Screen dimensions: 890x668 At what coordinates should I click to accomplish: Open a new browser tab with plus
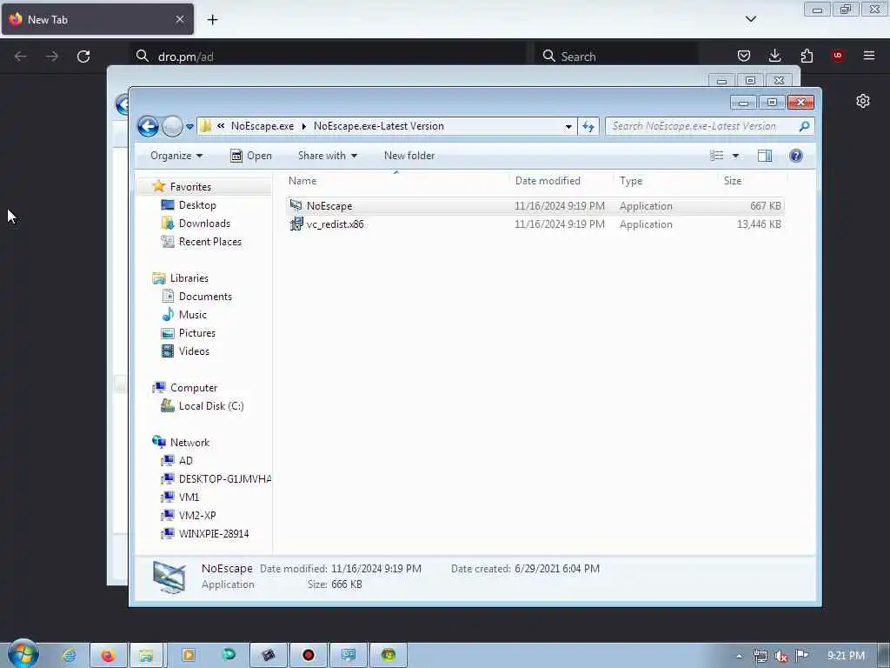212,20
